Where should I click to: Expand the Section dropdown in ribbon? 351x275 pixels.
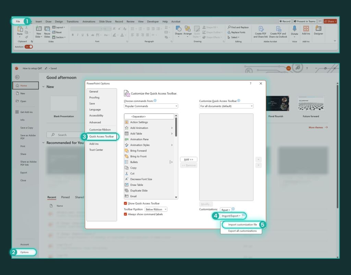59,37
